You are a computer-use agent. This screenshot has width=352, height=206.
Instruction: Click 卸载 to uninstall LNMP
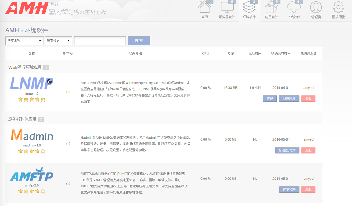pyautogui.click(x=308, y=99)
